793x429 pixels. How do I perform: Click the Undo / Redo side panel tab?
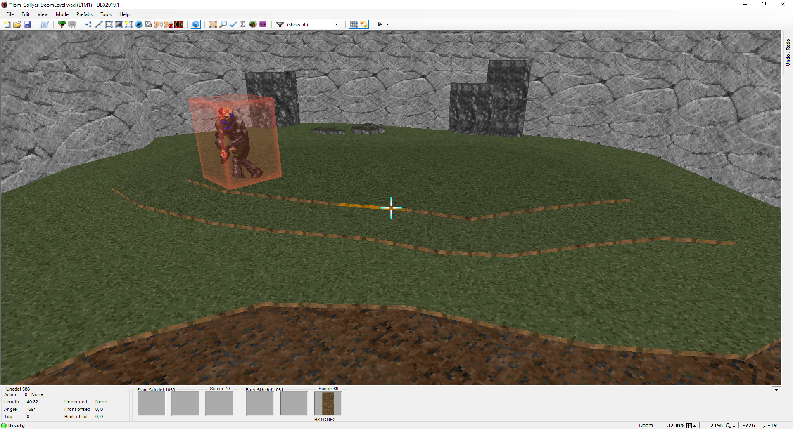pos(788,52)
